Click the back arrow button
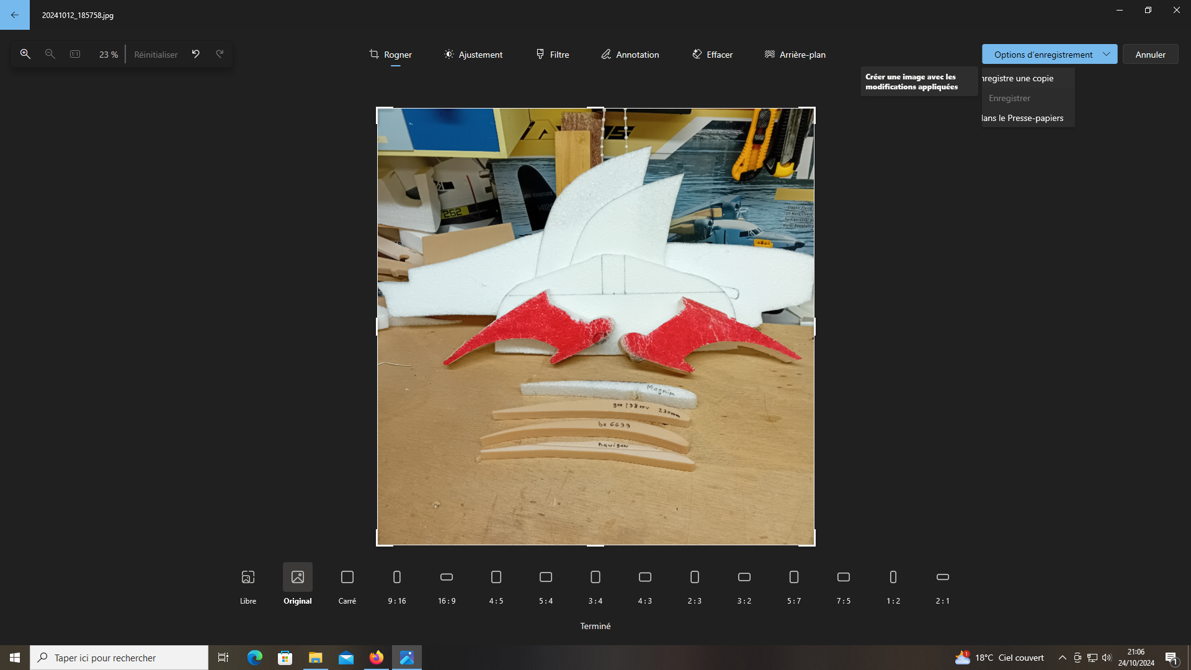 (x=15, y=15)
